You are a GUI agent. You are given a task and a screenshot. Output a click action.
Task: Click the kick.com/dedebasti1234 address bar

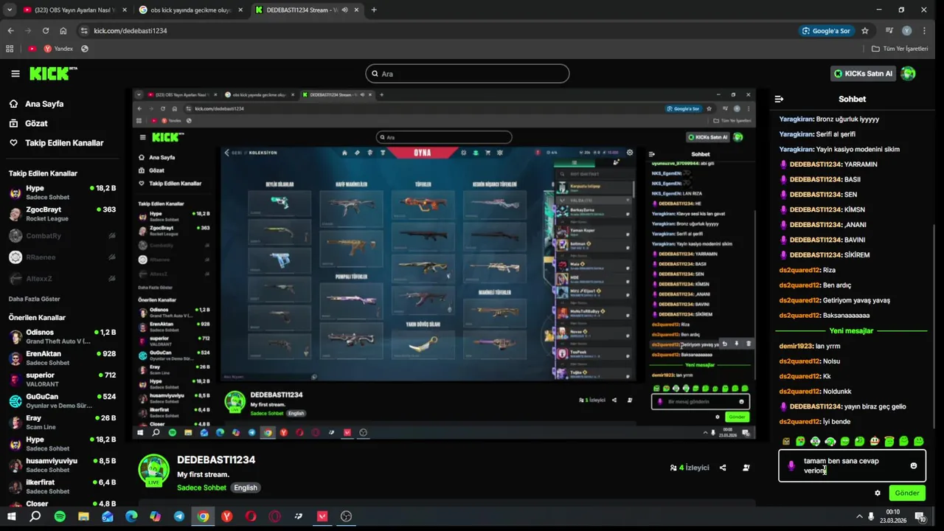pos(435,31)
